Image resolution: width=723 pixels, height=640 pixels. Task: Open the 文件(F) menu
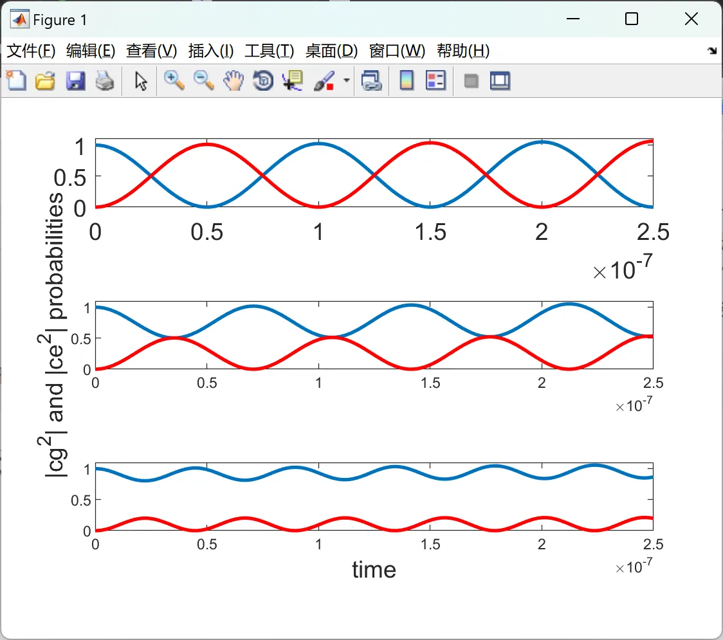tap(31, 51)
